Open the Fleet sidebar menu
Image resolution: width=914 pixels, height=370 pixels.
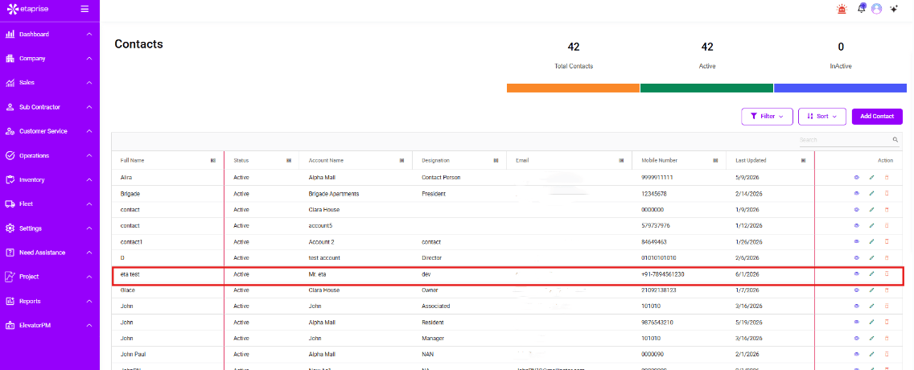(x=50, y=204)
